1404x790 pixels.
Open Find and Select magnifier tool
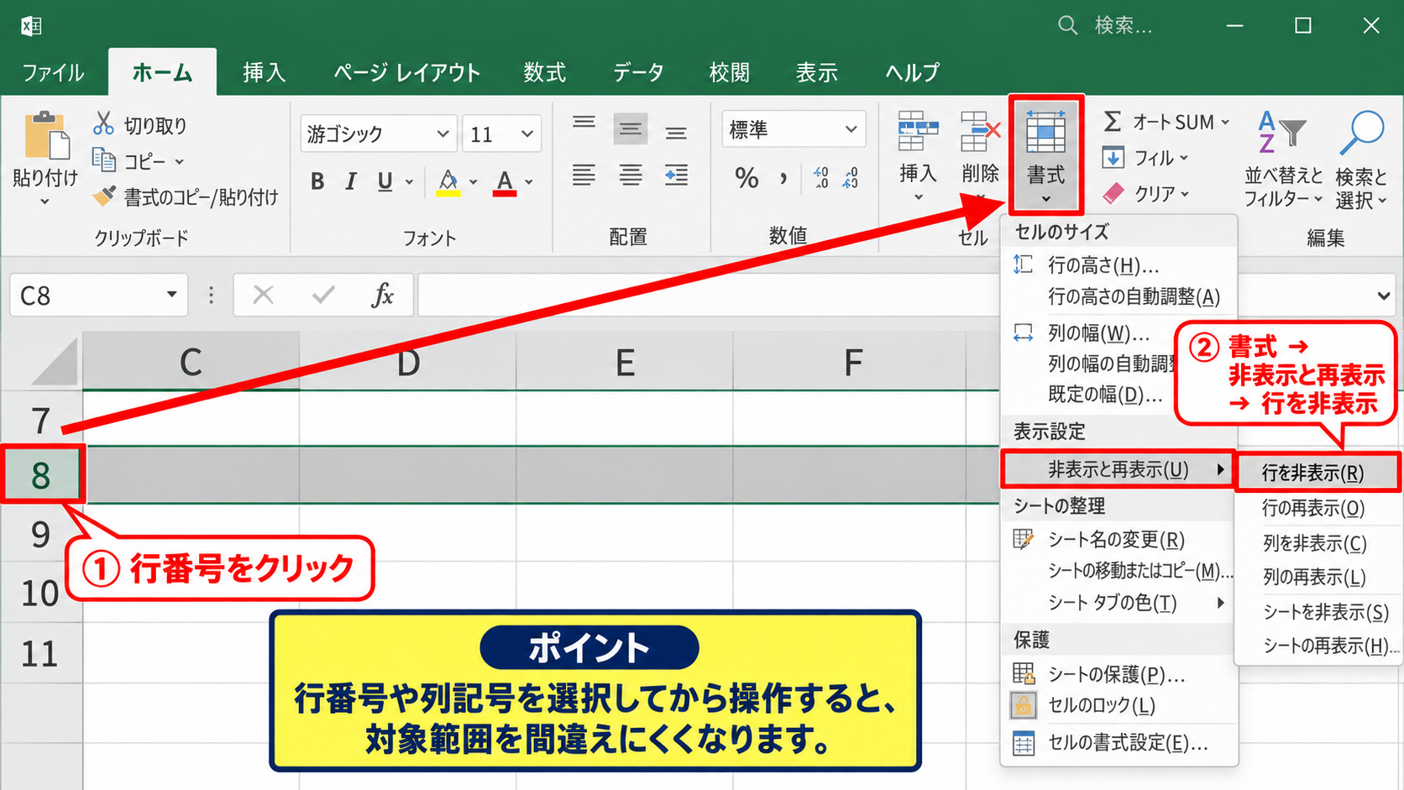pyautogui.click(x=1361, y=160)
